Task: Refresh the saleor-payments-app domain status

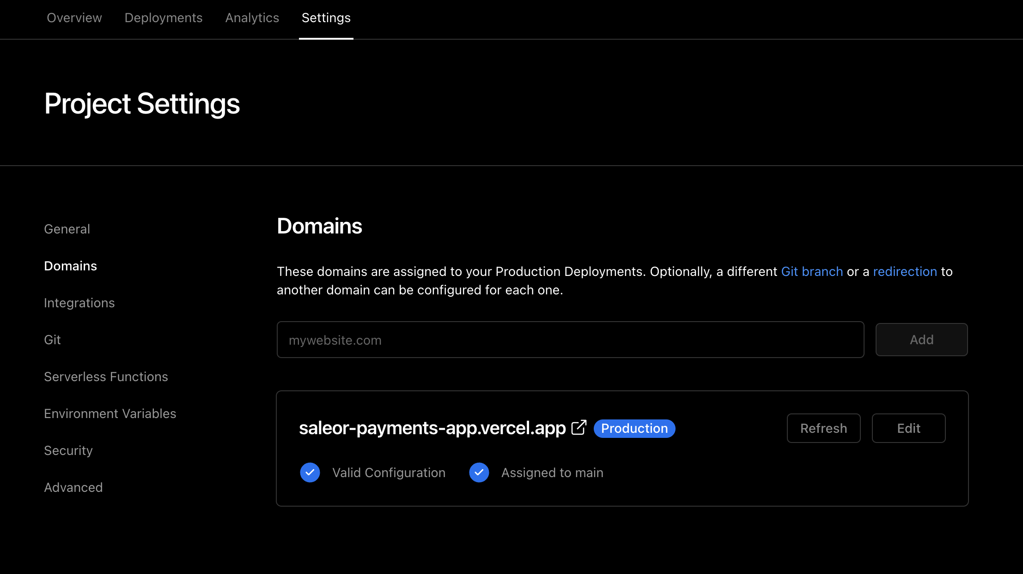Action: (x=823, y=428)
